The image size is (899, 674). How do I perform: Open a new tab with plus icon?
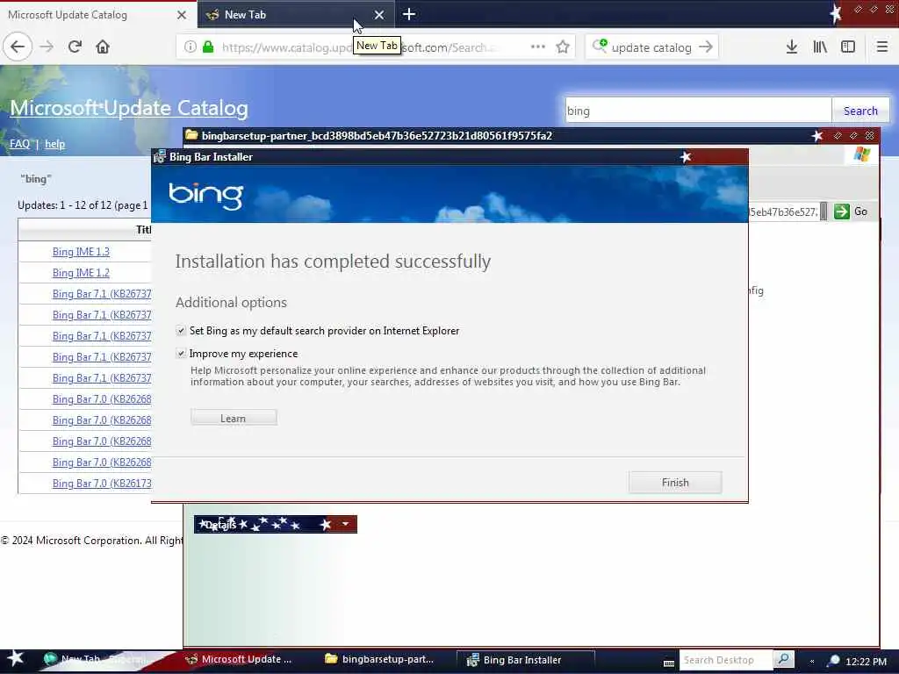pos(409,14)
